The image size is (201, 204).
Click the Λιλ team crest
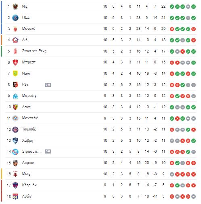[x=15, y=40]
